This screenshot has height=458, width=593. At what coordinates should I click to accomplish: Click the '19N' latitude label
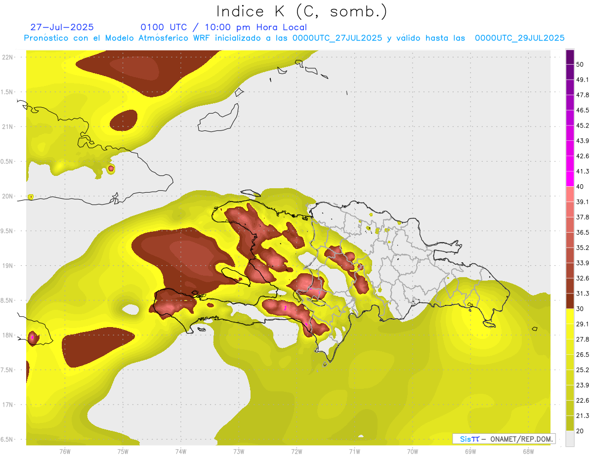coord(7,265)
